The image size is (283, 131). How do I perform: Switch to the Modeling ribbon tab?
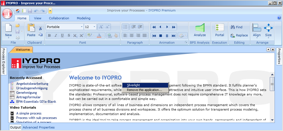[x=84, y=18]
